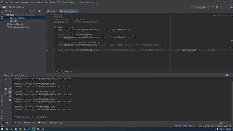Open the Edit menu
Image resolution: width=233 pixels, height=131 pixels.
[x=11, y=3]
